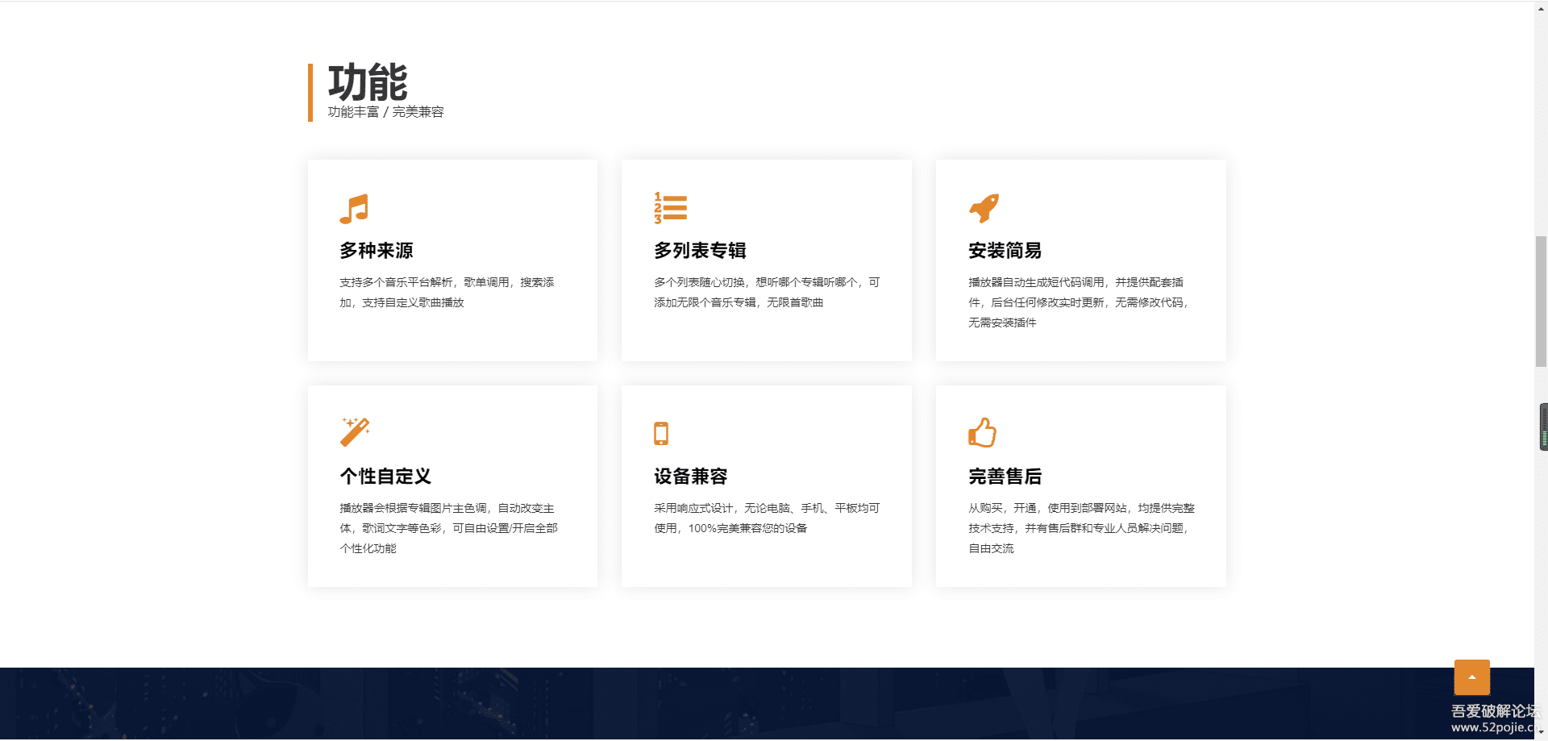
Task: Click the 完善售后 description paragraph
Action: click(x=1080, y=528)
